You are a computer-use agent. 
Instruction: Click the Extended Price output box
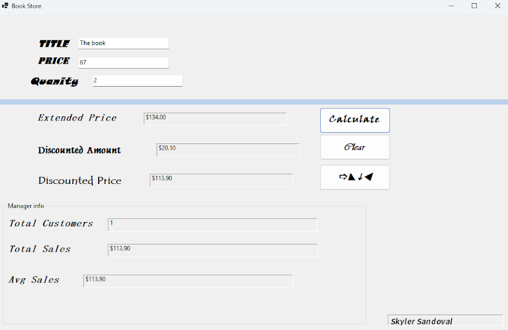[215, 119]
